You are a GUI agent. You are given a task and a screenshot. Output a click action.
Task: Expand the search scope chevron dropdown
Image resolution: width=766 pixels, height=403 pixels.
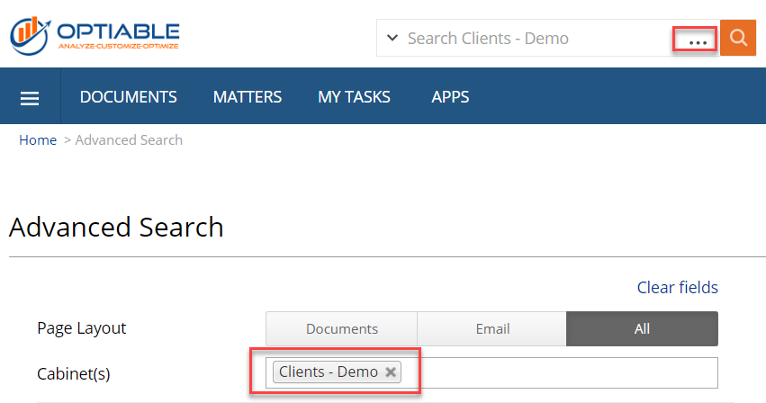[392, 38]
